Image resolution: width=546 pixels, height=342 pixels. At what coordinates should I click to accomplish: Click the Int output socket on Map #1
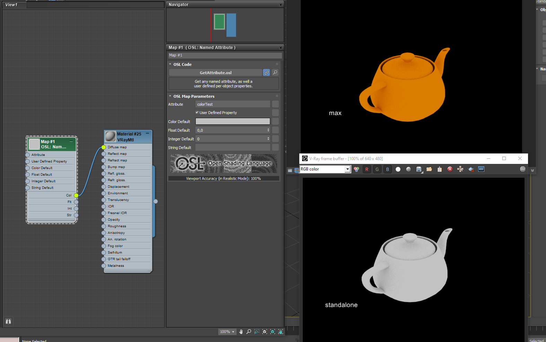[76, 209]
